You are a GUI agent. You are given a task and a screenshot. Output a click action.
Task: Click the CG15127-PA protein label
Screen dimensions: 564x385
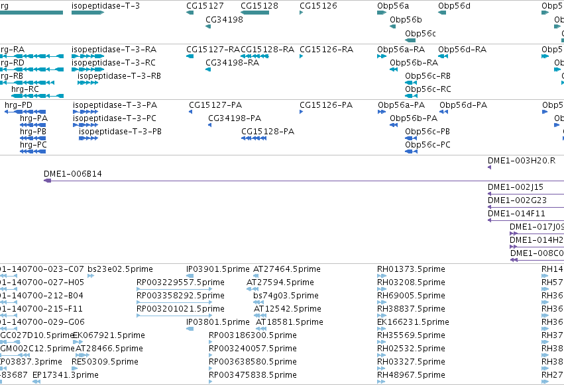point(215,105)
